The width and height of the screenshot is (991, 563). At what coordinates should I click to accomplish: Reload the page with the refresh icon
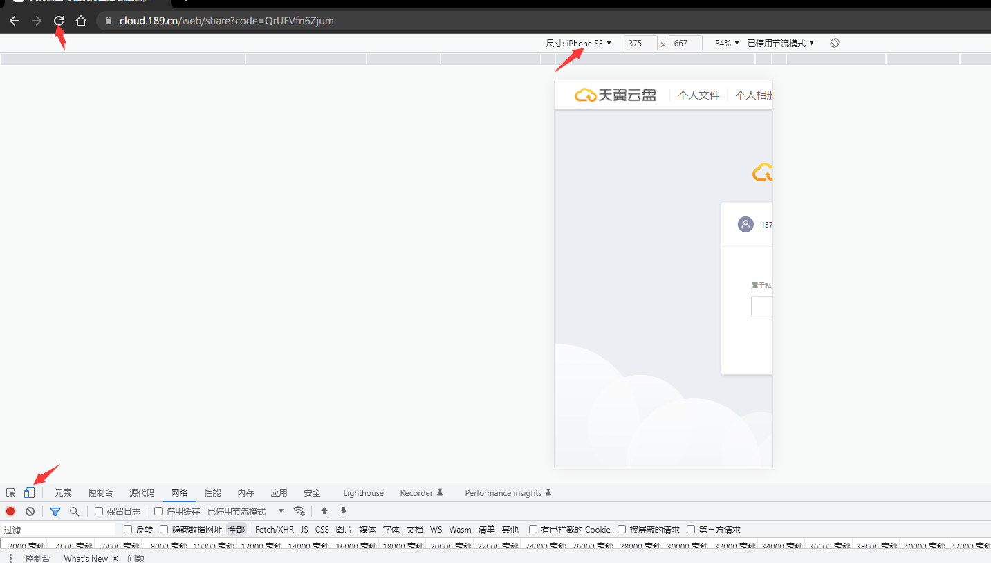click(58, 20)
